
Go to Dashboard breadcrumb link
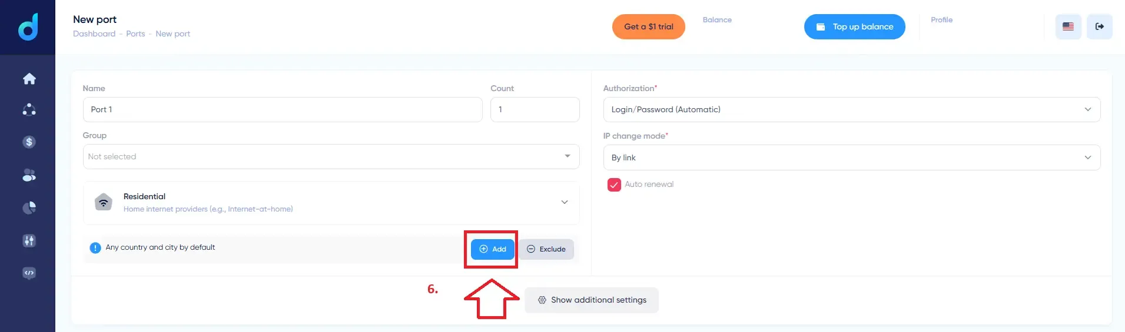94,34
